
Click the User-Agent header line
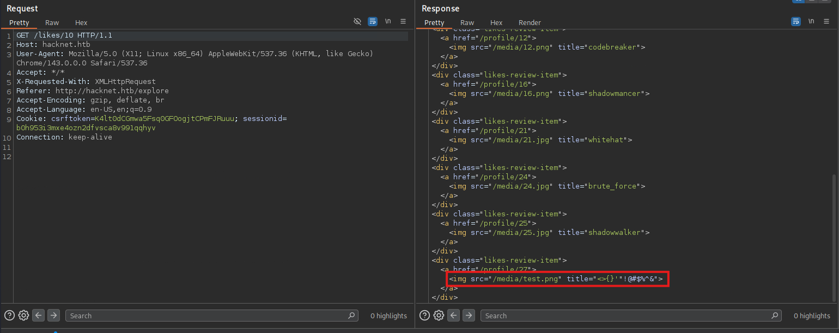click(x=194, y=58)
